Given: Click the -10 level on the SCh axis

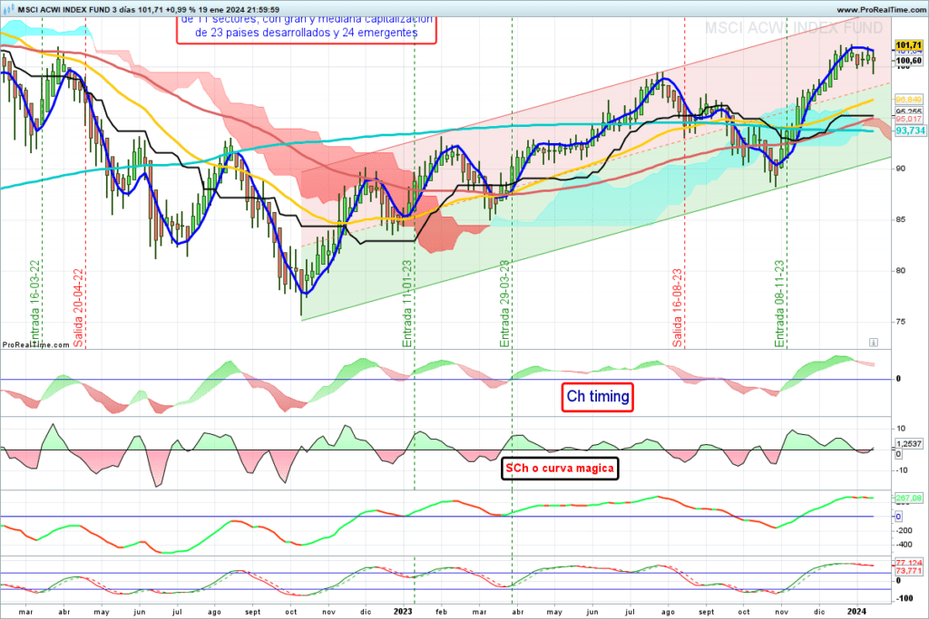Looking at the screenshot, I should [x=901, y=470].
